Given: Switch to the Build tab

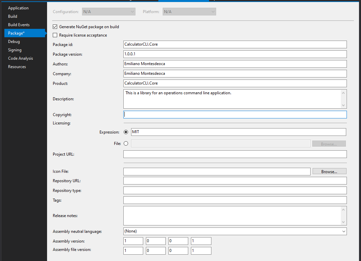Looking at the screenshot, I should [13, 16].
